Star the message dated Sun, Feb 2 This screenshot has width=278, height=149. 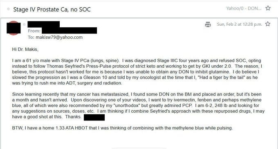click(x=268, y=24)
